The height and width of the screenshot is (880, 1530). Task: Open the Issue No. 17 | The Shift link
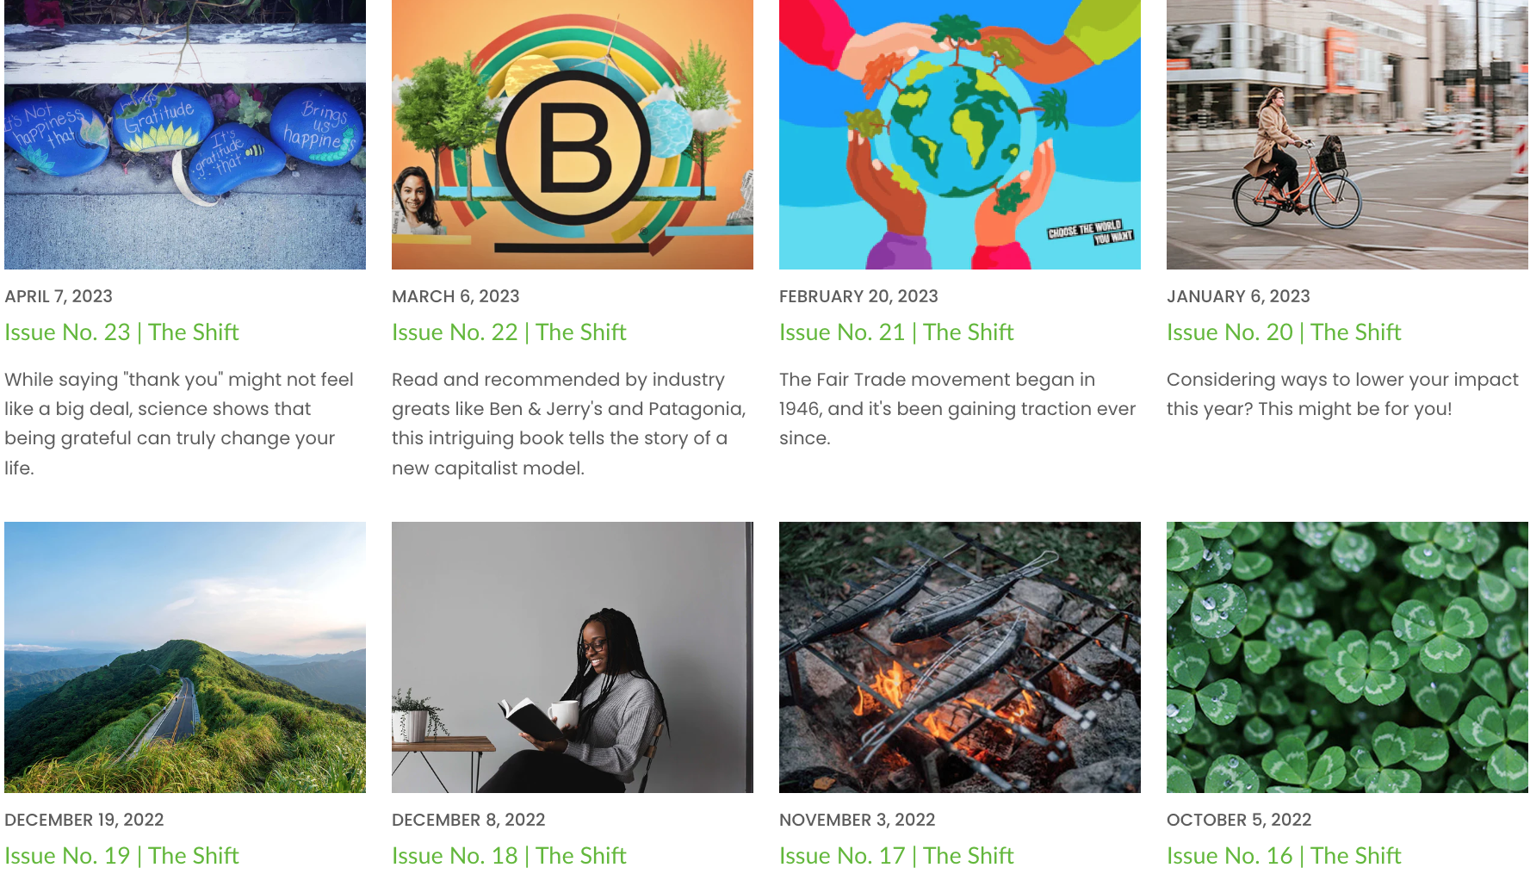tap(896, 856)
